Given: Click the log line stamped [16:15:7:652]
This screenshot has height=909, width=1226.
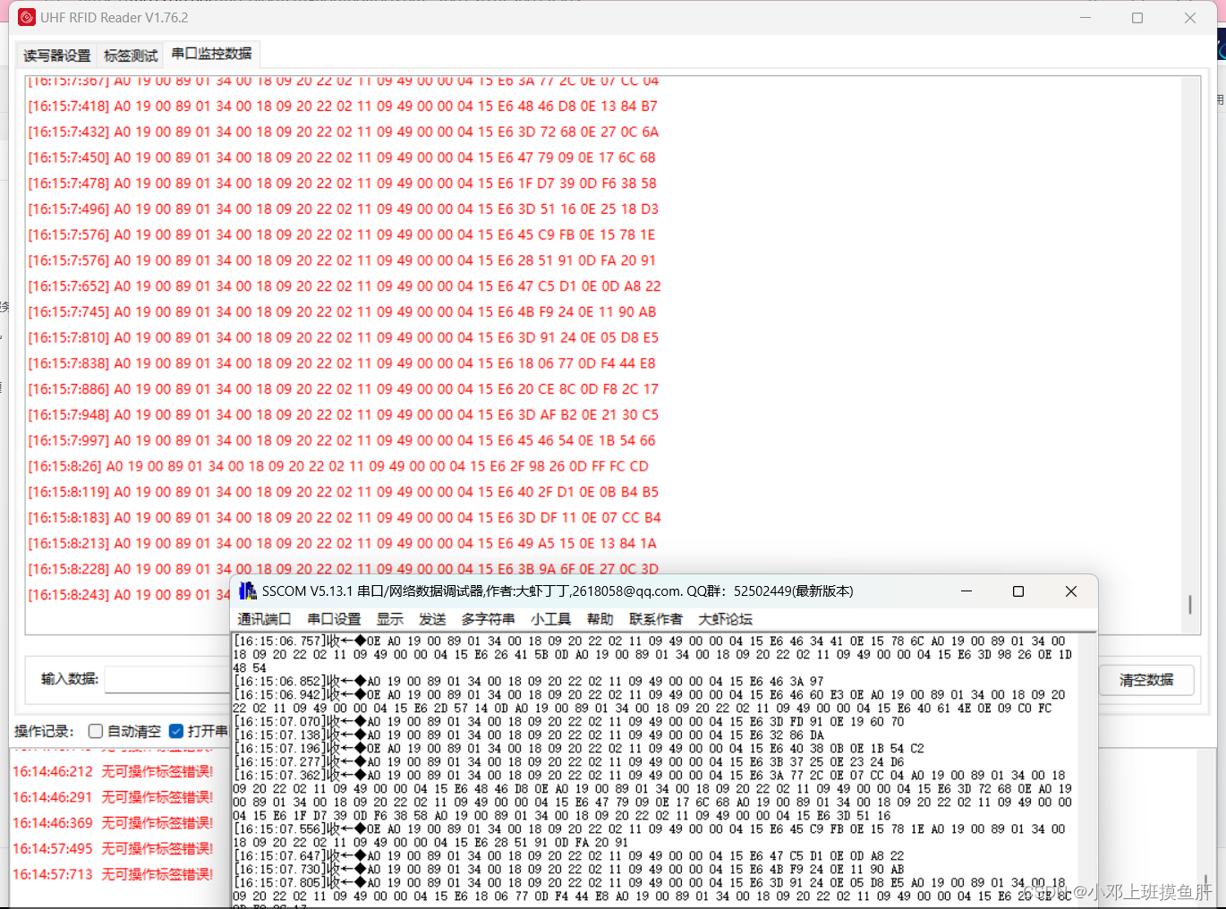Looking at the screenshot, I should [345, 286].
